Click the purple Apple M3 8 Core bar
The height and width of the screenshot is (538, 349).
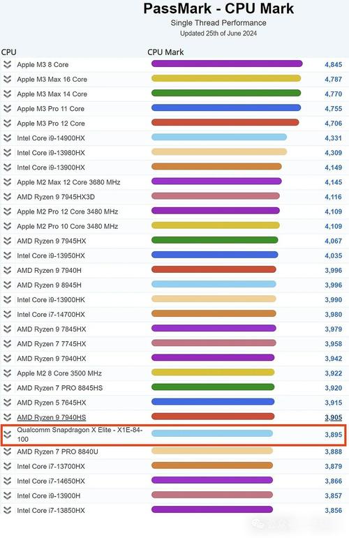[x=227, y=63]
